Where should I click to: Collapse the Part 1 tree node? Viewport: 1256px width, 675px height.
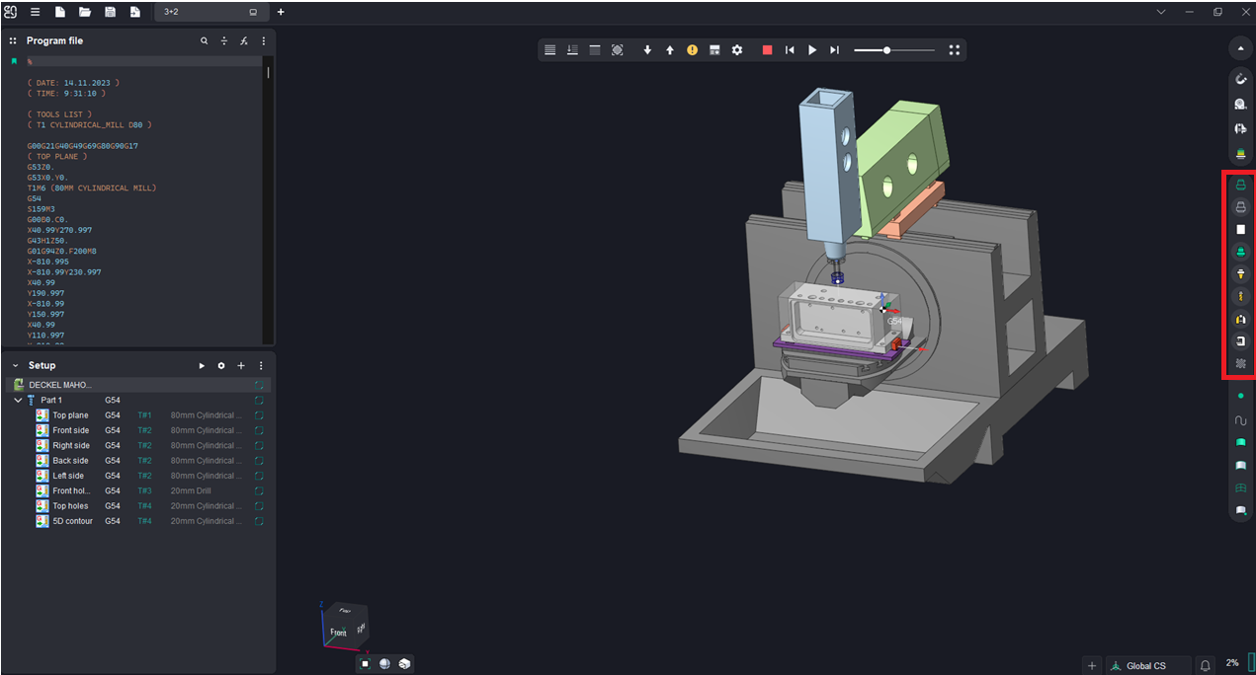coord(18,401)
